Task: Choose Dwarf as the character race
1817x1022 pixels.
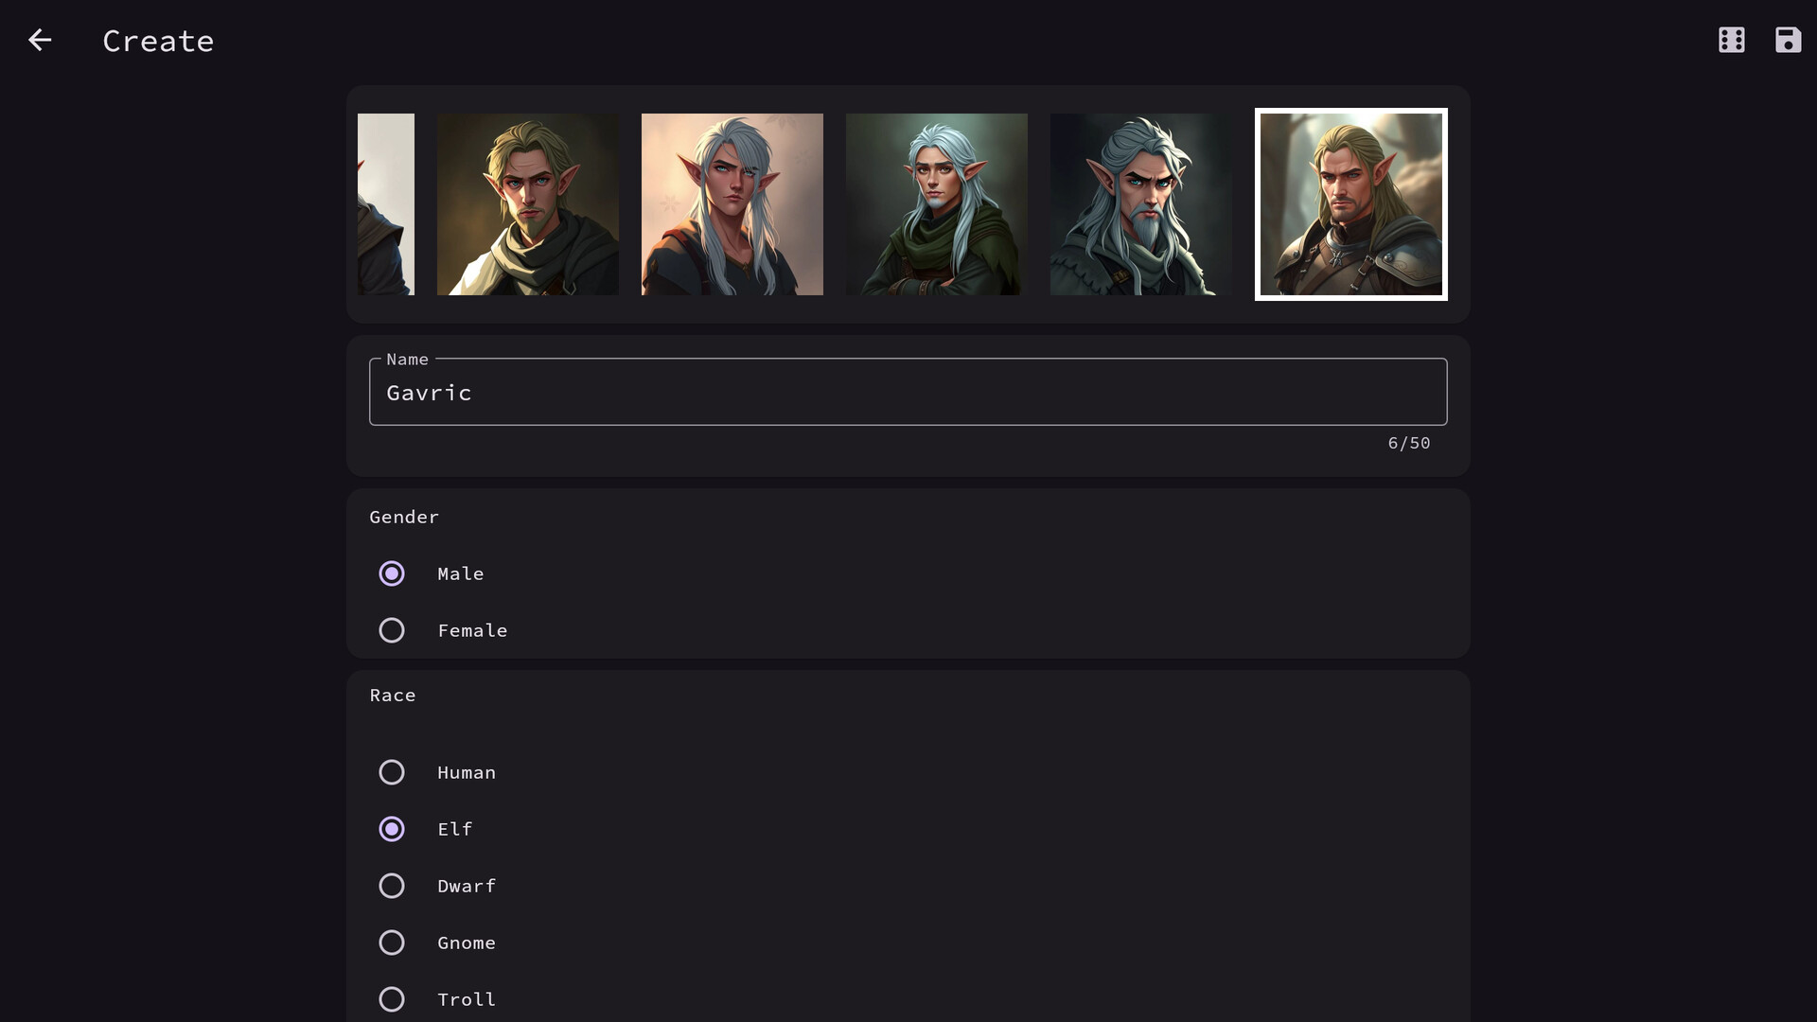Action: pyautogui.click(x=392, y=886)
